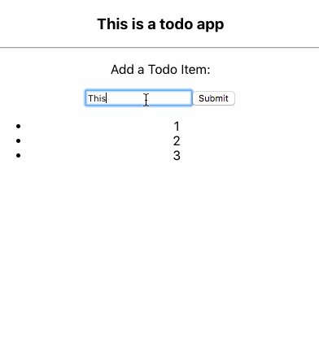Focus the todo text input field
This screenshot has width=319, height=341.
point(138,98)
